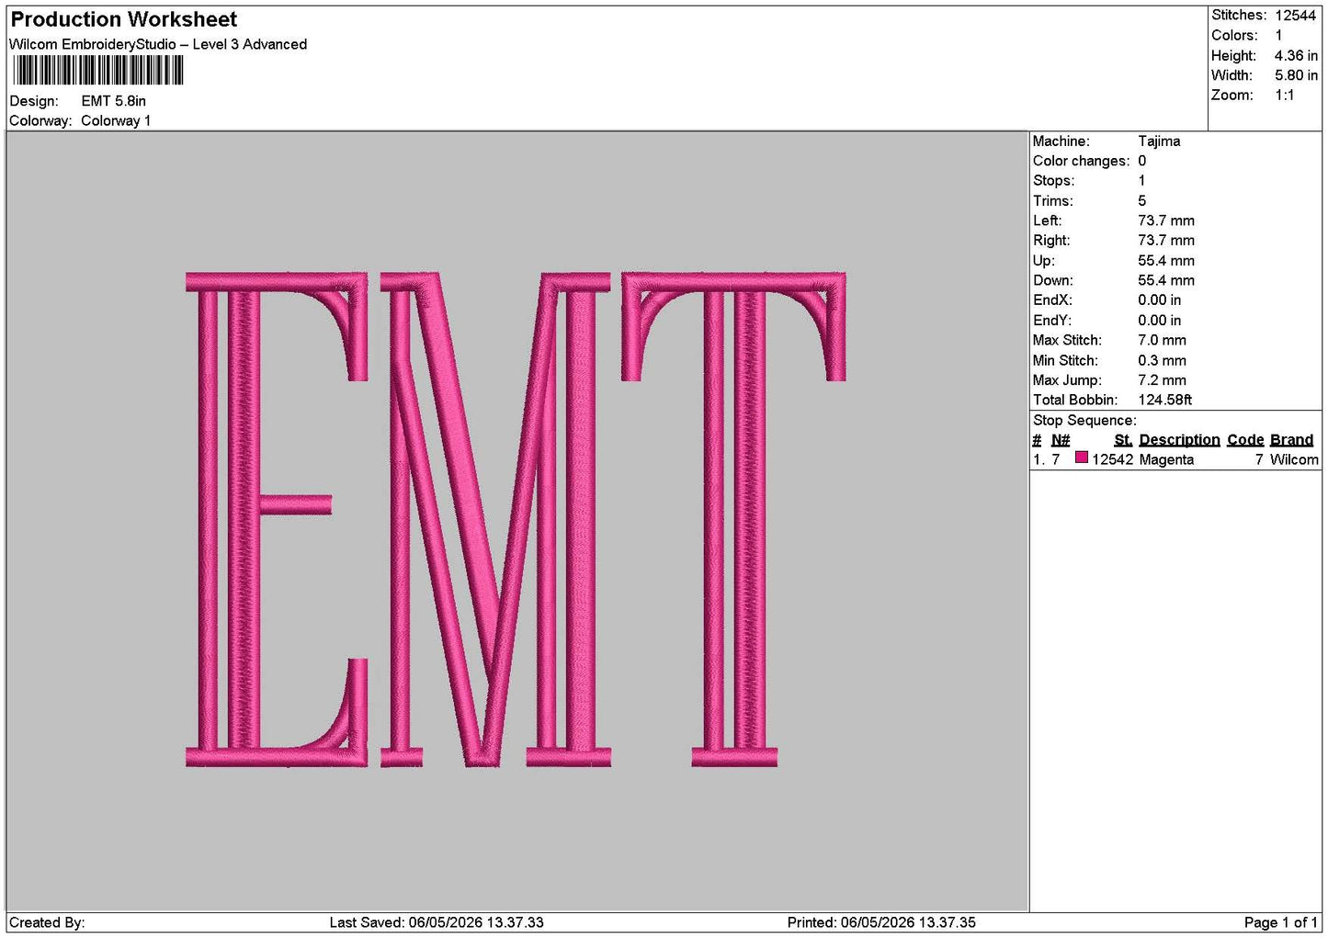Click the 'Last Saved' timestamp in footer
1328x938 pixels.
[437, 922]
